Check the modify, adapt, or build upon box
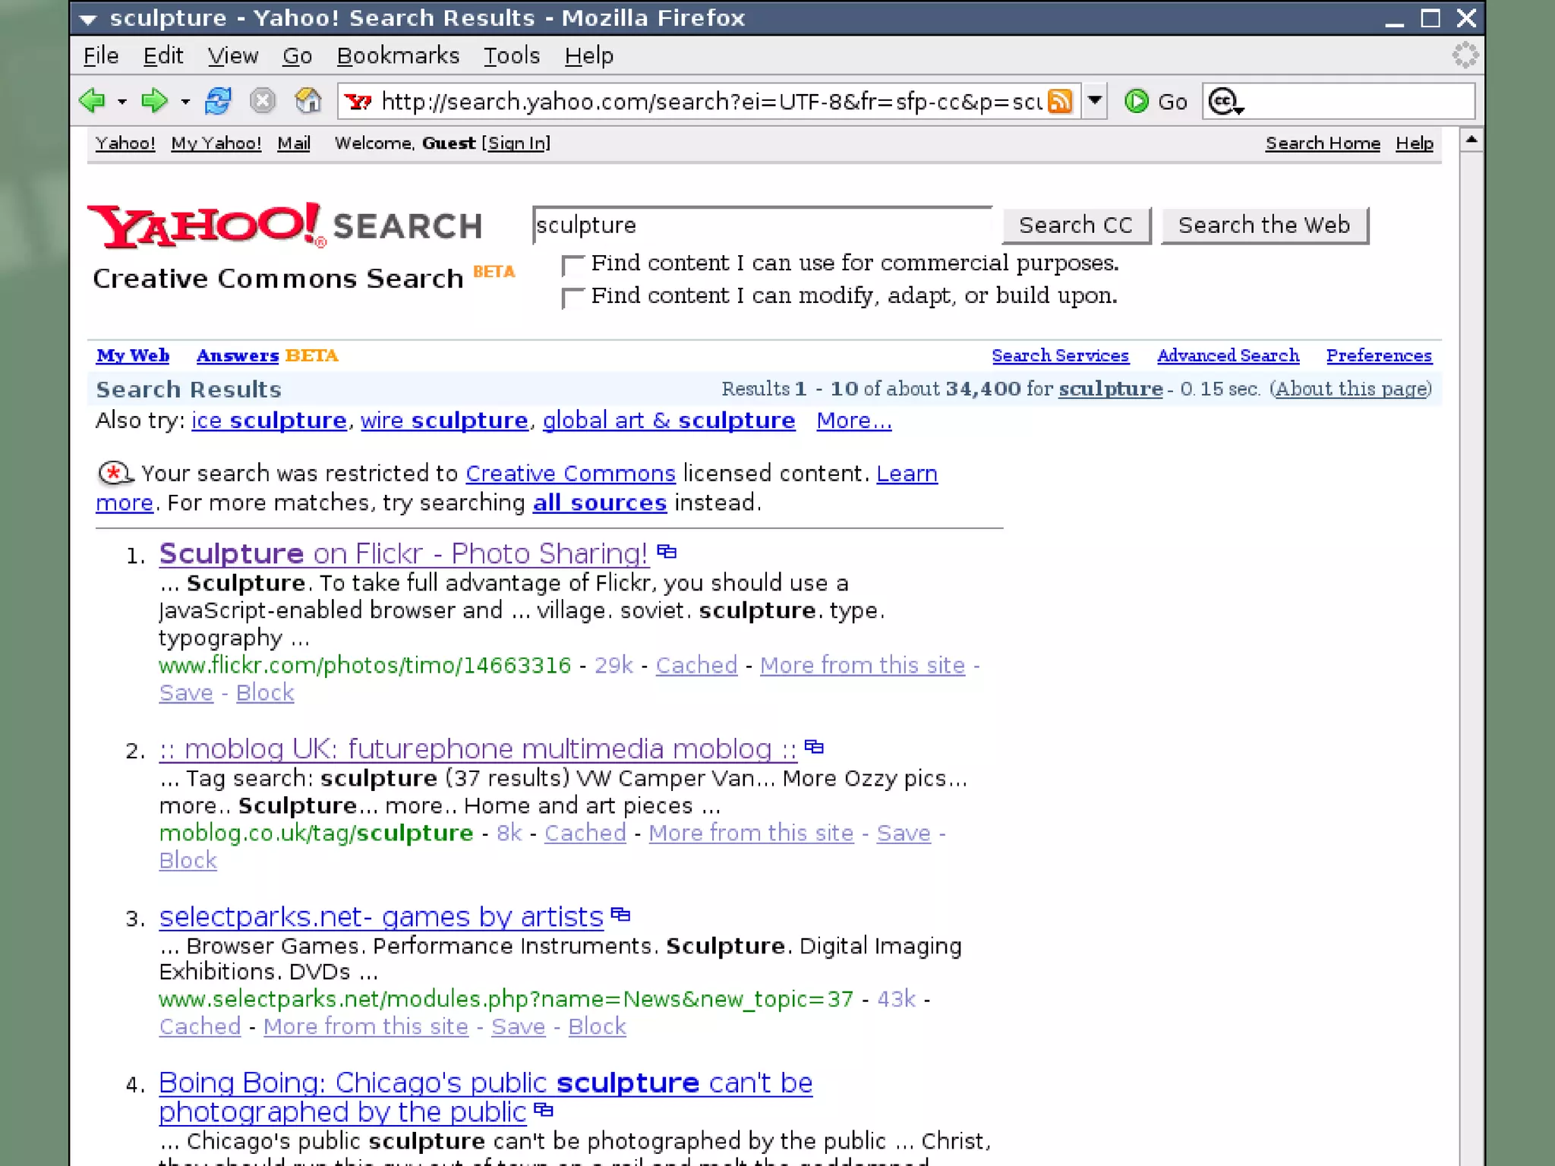 coord(572,298)
